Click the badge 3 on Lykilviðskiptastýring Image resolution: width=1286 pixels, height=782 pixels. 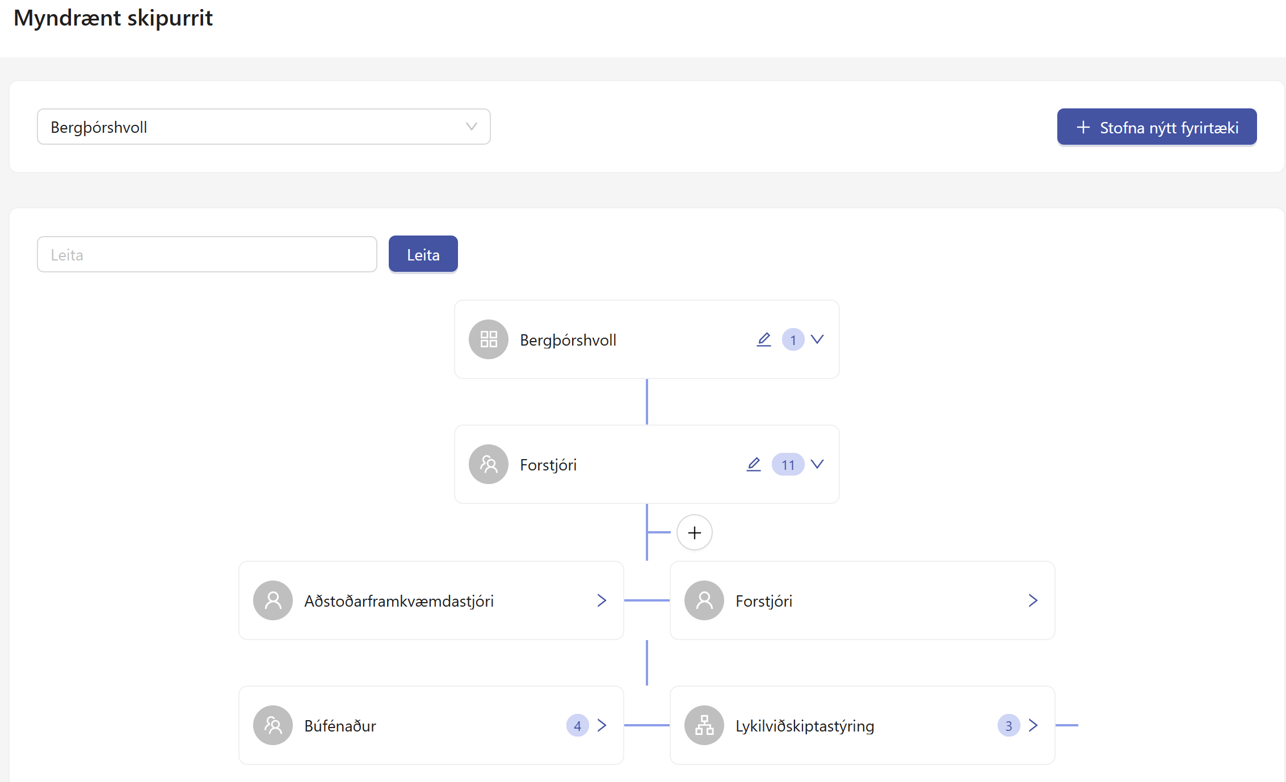[1008, 725]
